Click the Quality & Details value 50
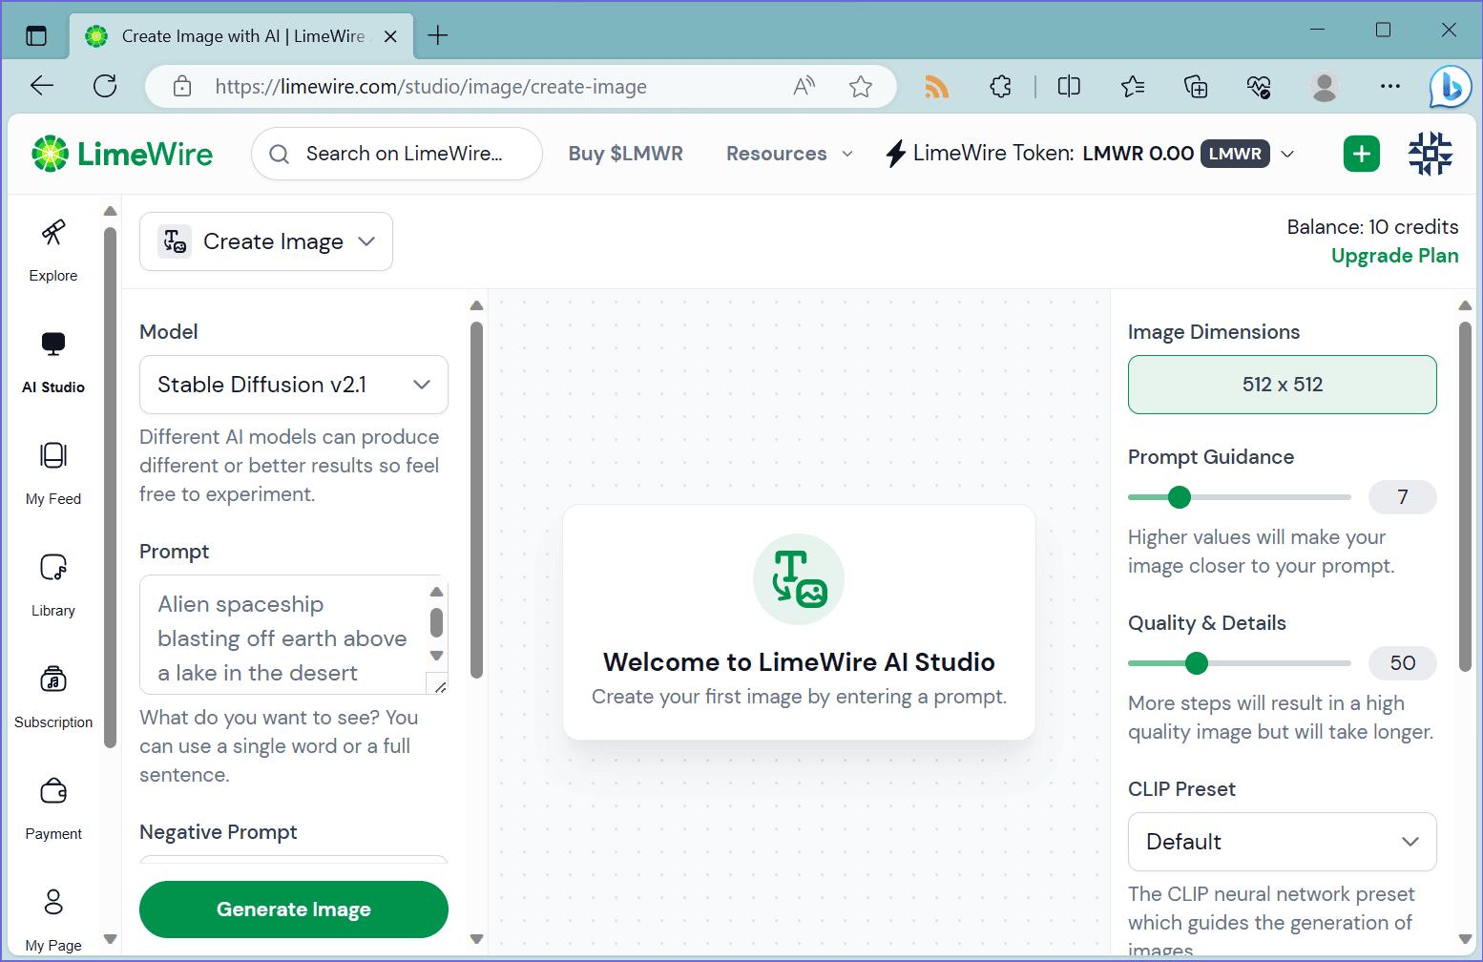The image size is (1483, 962). click(1403, 663)
